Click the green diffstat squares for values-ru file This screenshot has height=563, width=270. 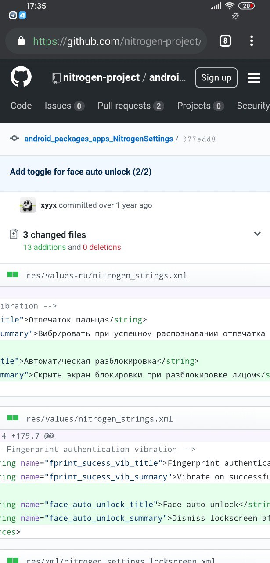(13, 274)
